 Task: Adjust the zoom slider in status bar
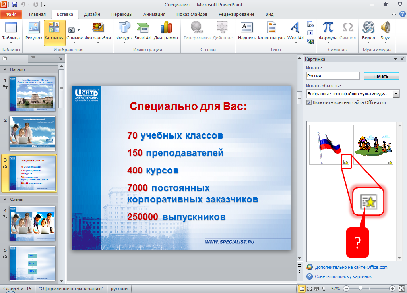360,289
